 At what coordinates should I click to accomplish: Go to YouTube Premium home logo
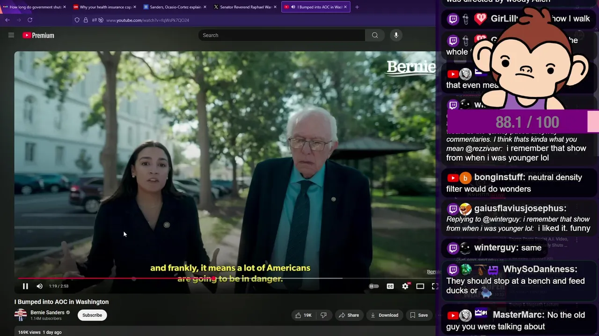[38, 35]
